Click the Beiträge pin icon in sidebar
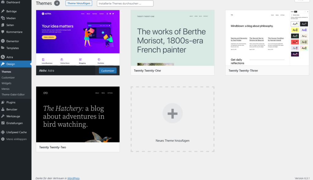The height and width of the screenshot is (180, 313). (3, 11)
